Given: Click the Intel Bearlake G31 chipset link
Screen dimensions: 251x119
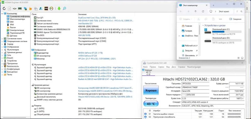Looking at the screenshot, I should (85, 23).
